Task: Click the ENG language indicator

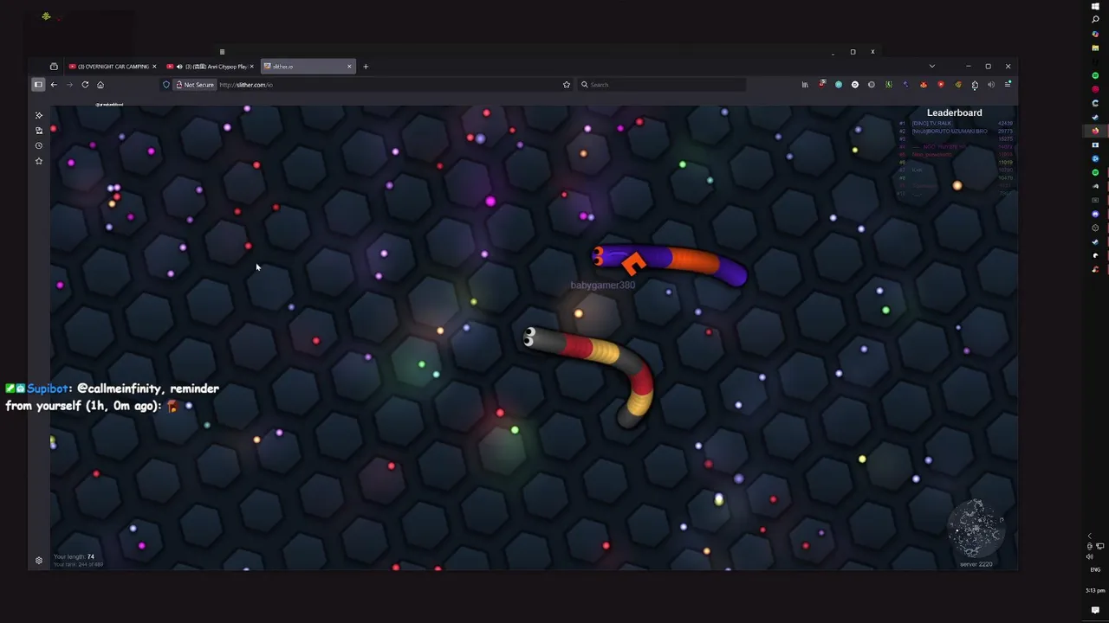Action: coord(1095,569)
